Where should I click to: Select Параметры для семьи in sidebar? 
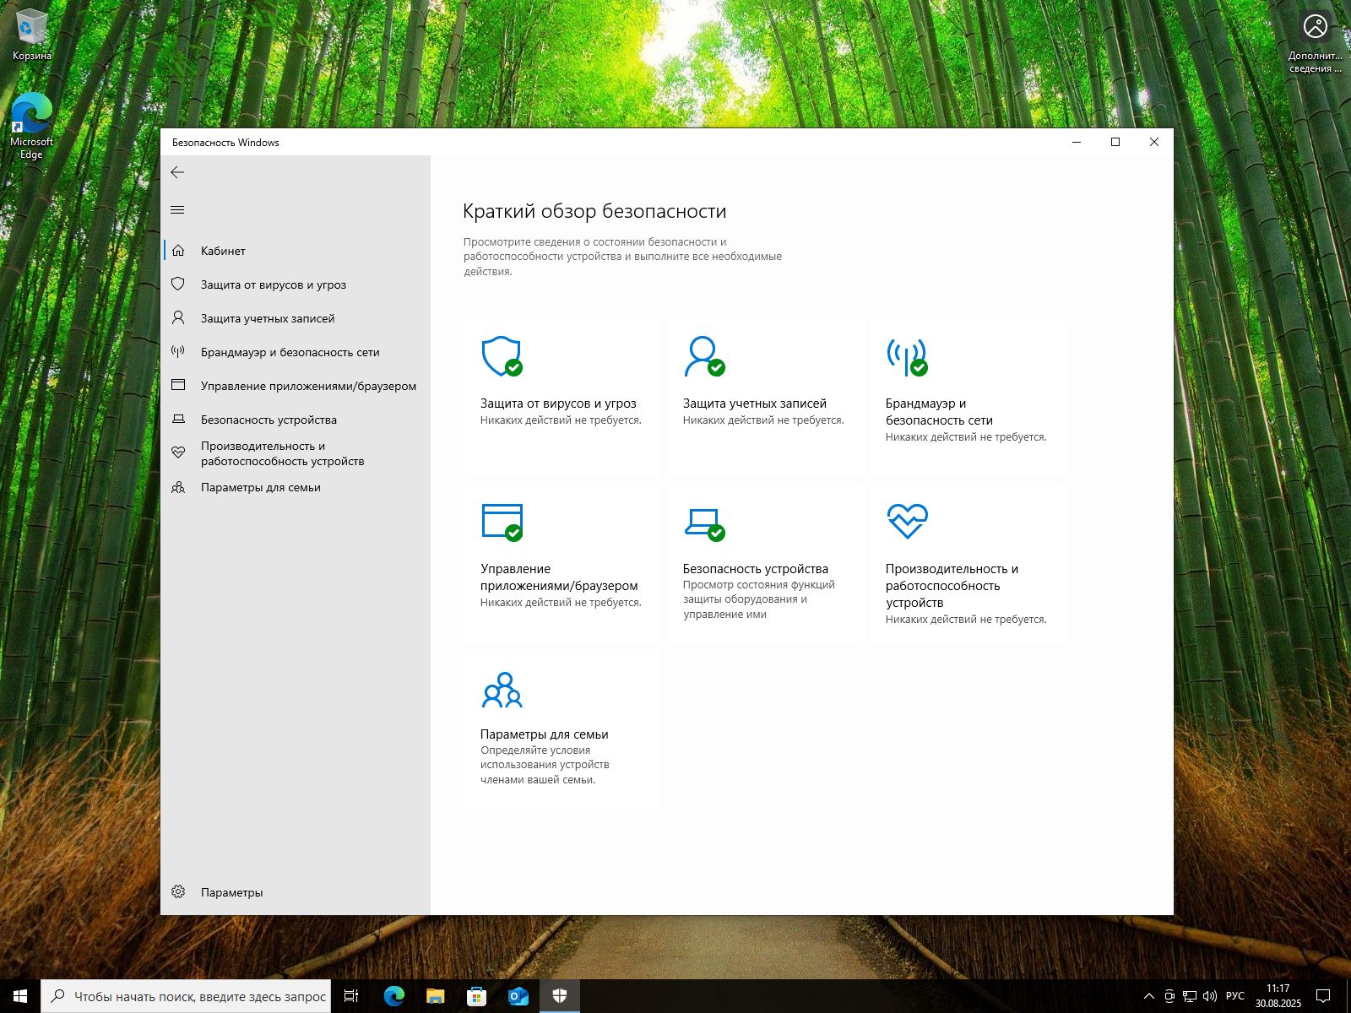pyautogui.click(x=296, y=487)
